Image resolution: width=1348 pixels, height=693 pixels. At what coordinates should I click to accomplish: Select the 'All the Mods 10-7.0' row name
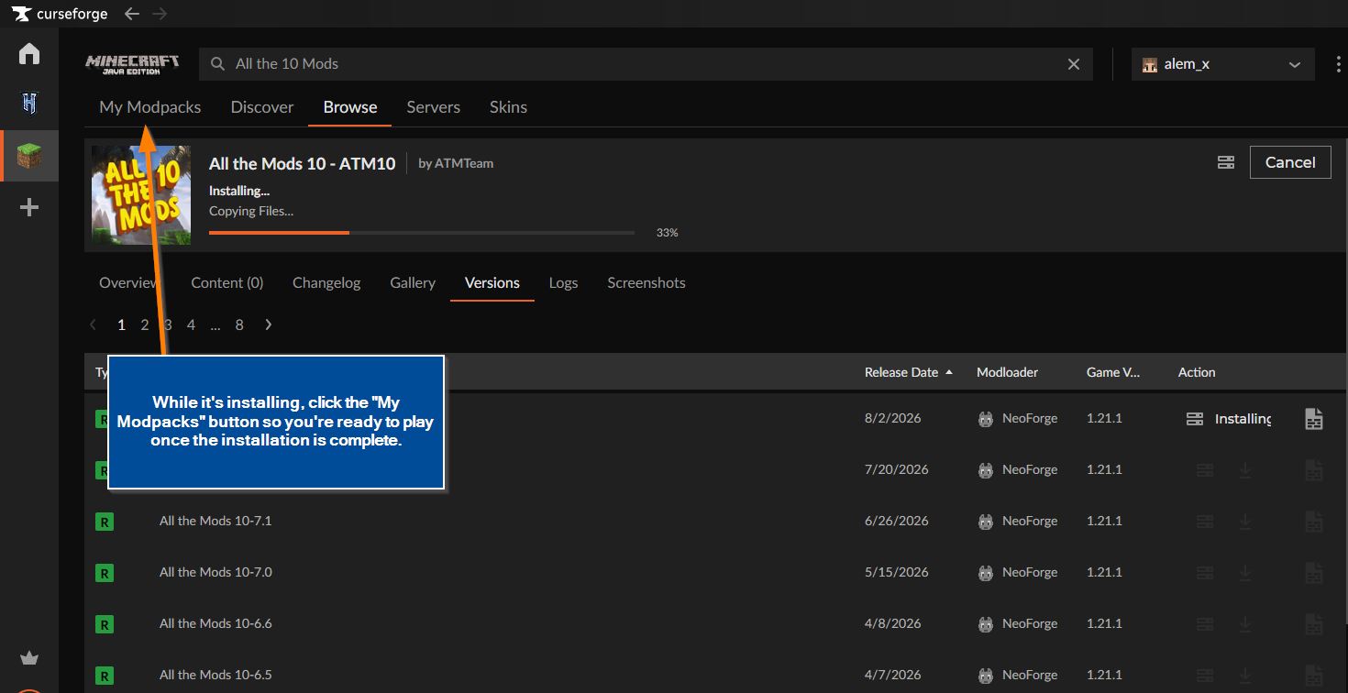[x=215, y=572]
